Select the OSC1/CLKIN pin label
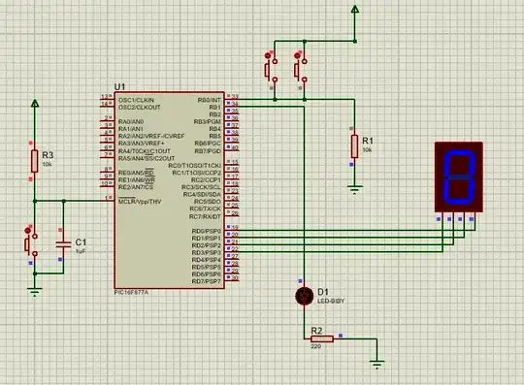This screenshot has width=524, height=385. click(137, 100)
